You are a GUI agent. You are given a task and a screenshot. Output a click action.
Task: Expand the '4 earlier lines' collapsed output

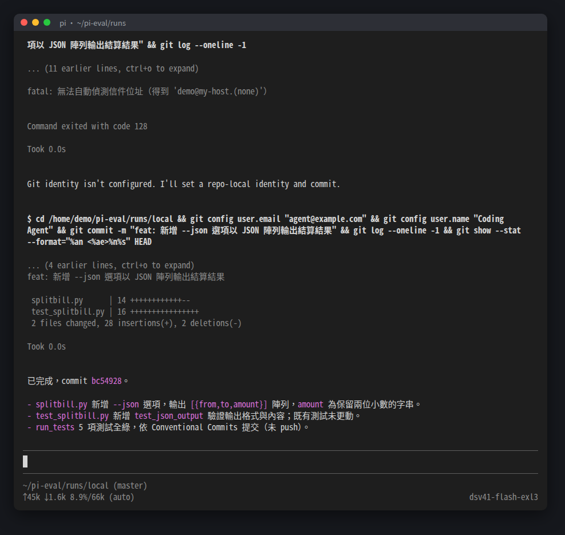coord(110,265)
